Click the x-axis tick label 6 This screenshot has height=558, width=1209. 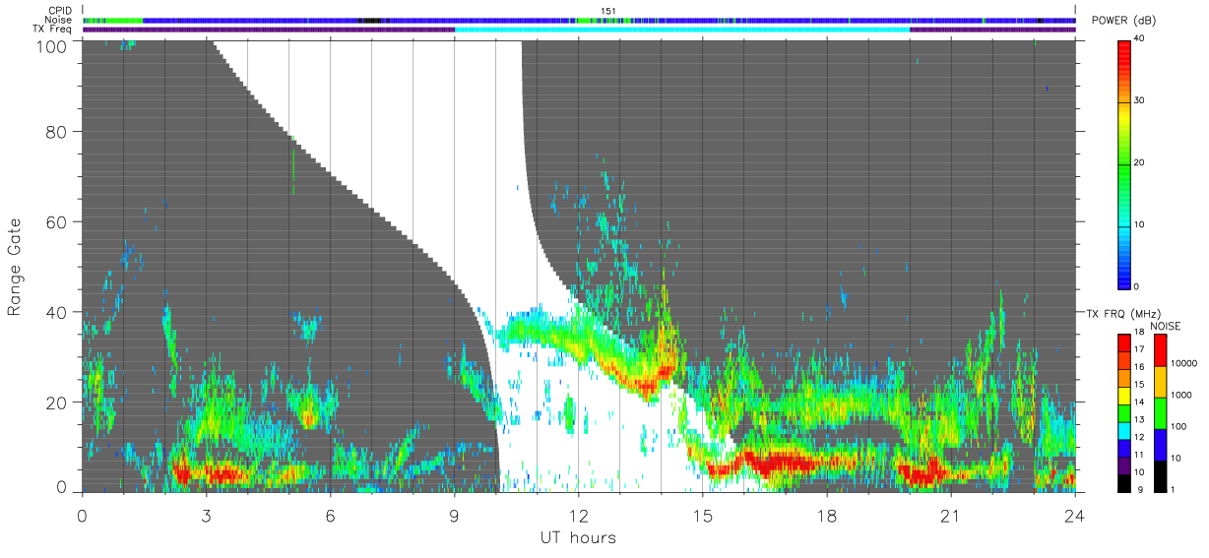coord(330,516)
